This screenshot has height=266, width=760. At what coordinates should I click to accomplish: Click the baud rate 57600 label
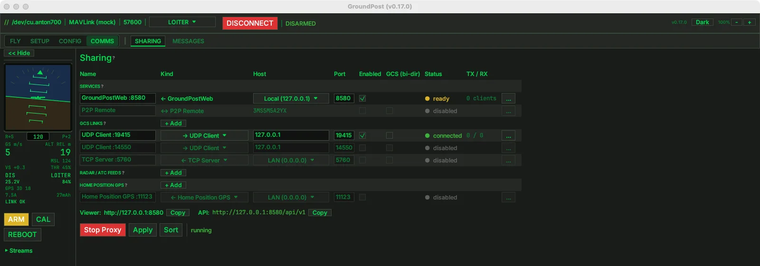click(133, 22)
